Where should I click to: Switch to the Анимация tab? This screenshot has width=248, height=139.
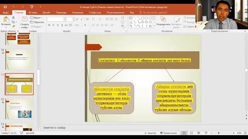click(77, 12)
